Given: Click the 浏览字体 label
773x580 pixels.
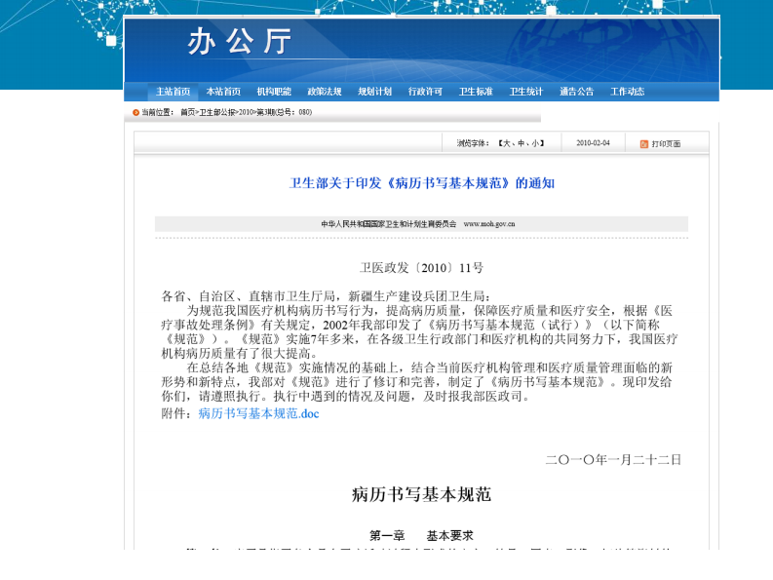Looking at the screenshot, I should pos(473,143).
